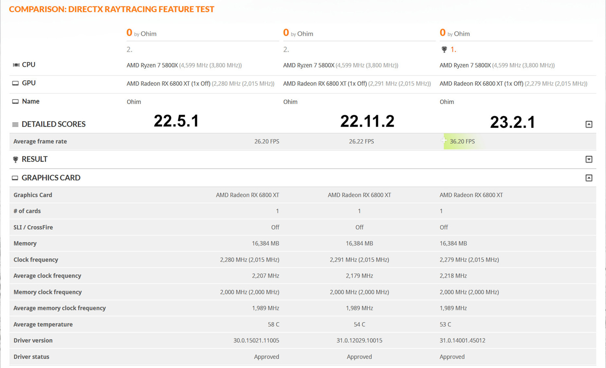
Task: Click the Detailed Scores heading
Action: (53, 124)
